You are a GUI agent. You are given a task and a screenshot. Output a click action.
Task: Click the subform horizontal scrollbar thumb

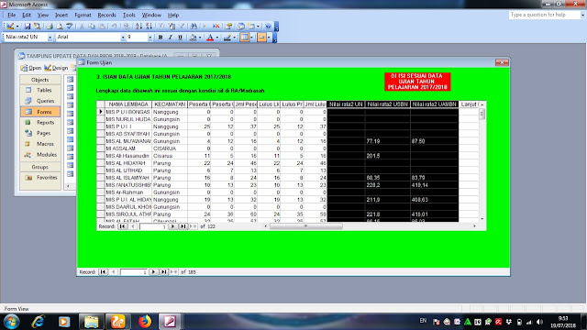pyautogui.click(x=305, y=226)
